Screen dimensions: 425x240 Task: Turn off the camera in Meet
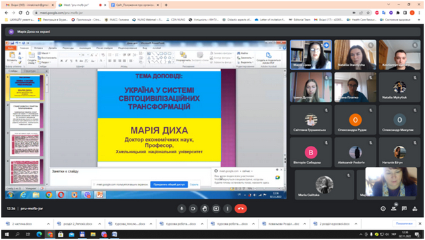pyautogui.click(x=193, y=209)
